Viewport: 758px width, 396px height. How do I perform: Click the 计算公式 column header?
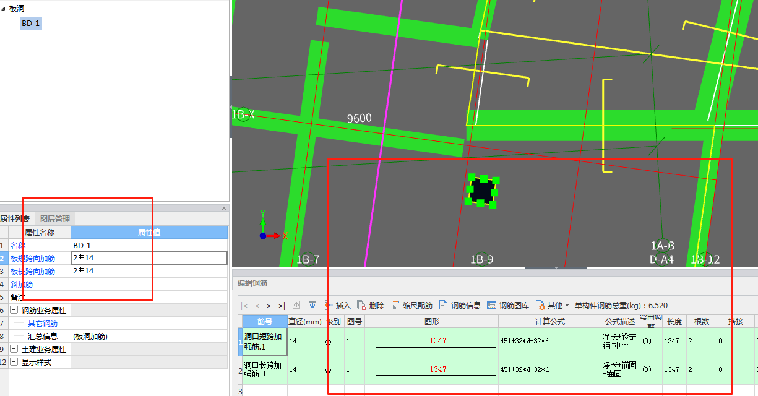pos(550,321)
